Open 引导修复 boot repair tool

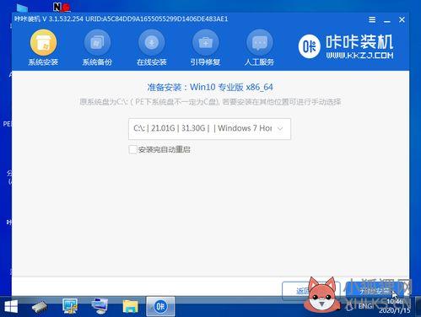205,48
